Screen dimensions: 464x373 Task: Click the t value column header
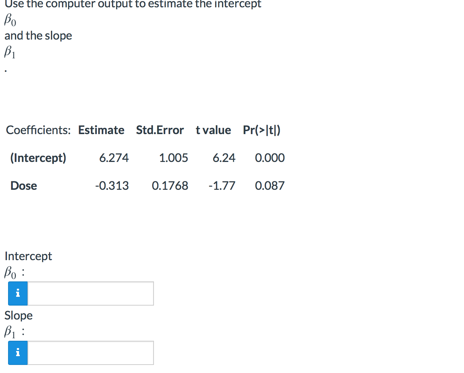(x=213, y=130)
